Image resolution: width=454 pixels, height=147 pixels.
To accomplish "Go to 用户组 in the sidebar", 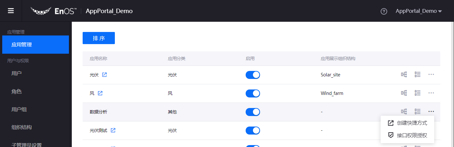I will (19, 110).
